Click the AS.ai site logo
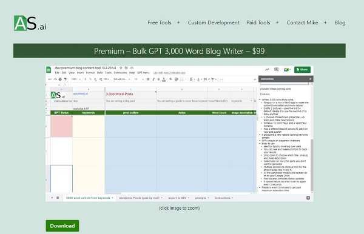The width and height of the screenshot is (364, 234). click(30, 23)
